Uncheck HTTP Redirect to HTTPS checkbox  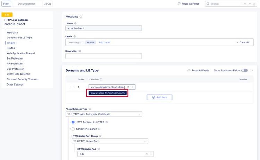point(73,122)
